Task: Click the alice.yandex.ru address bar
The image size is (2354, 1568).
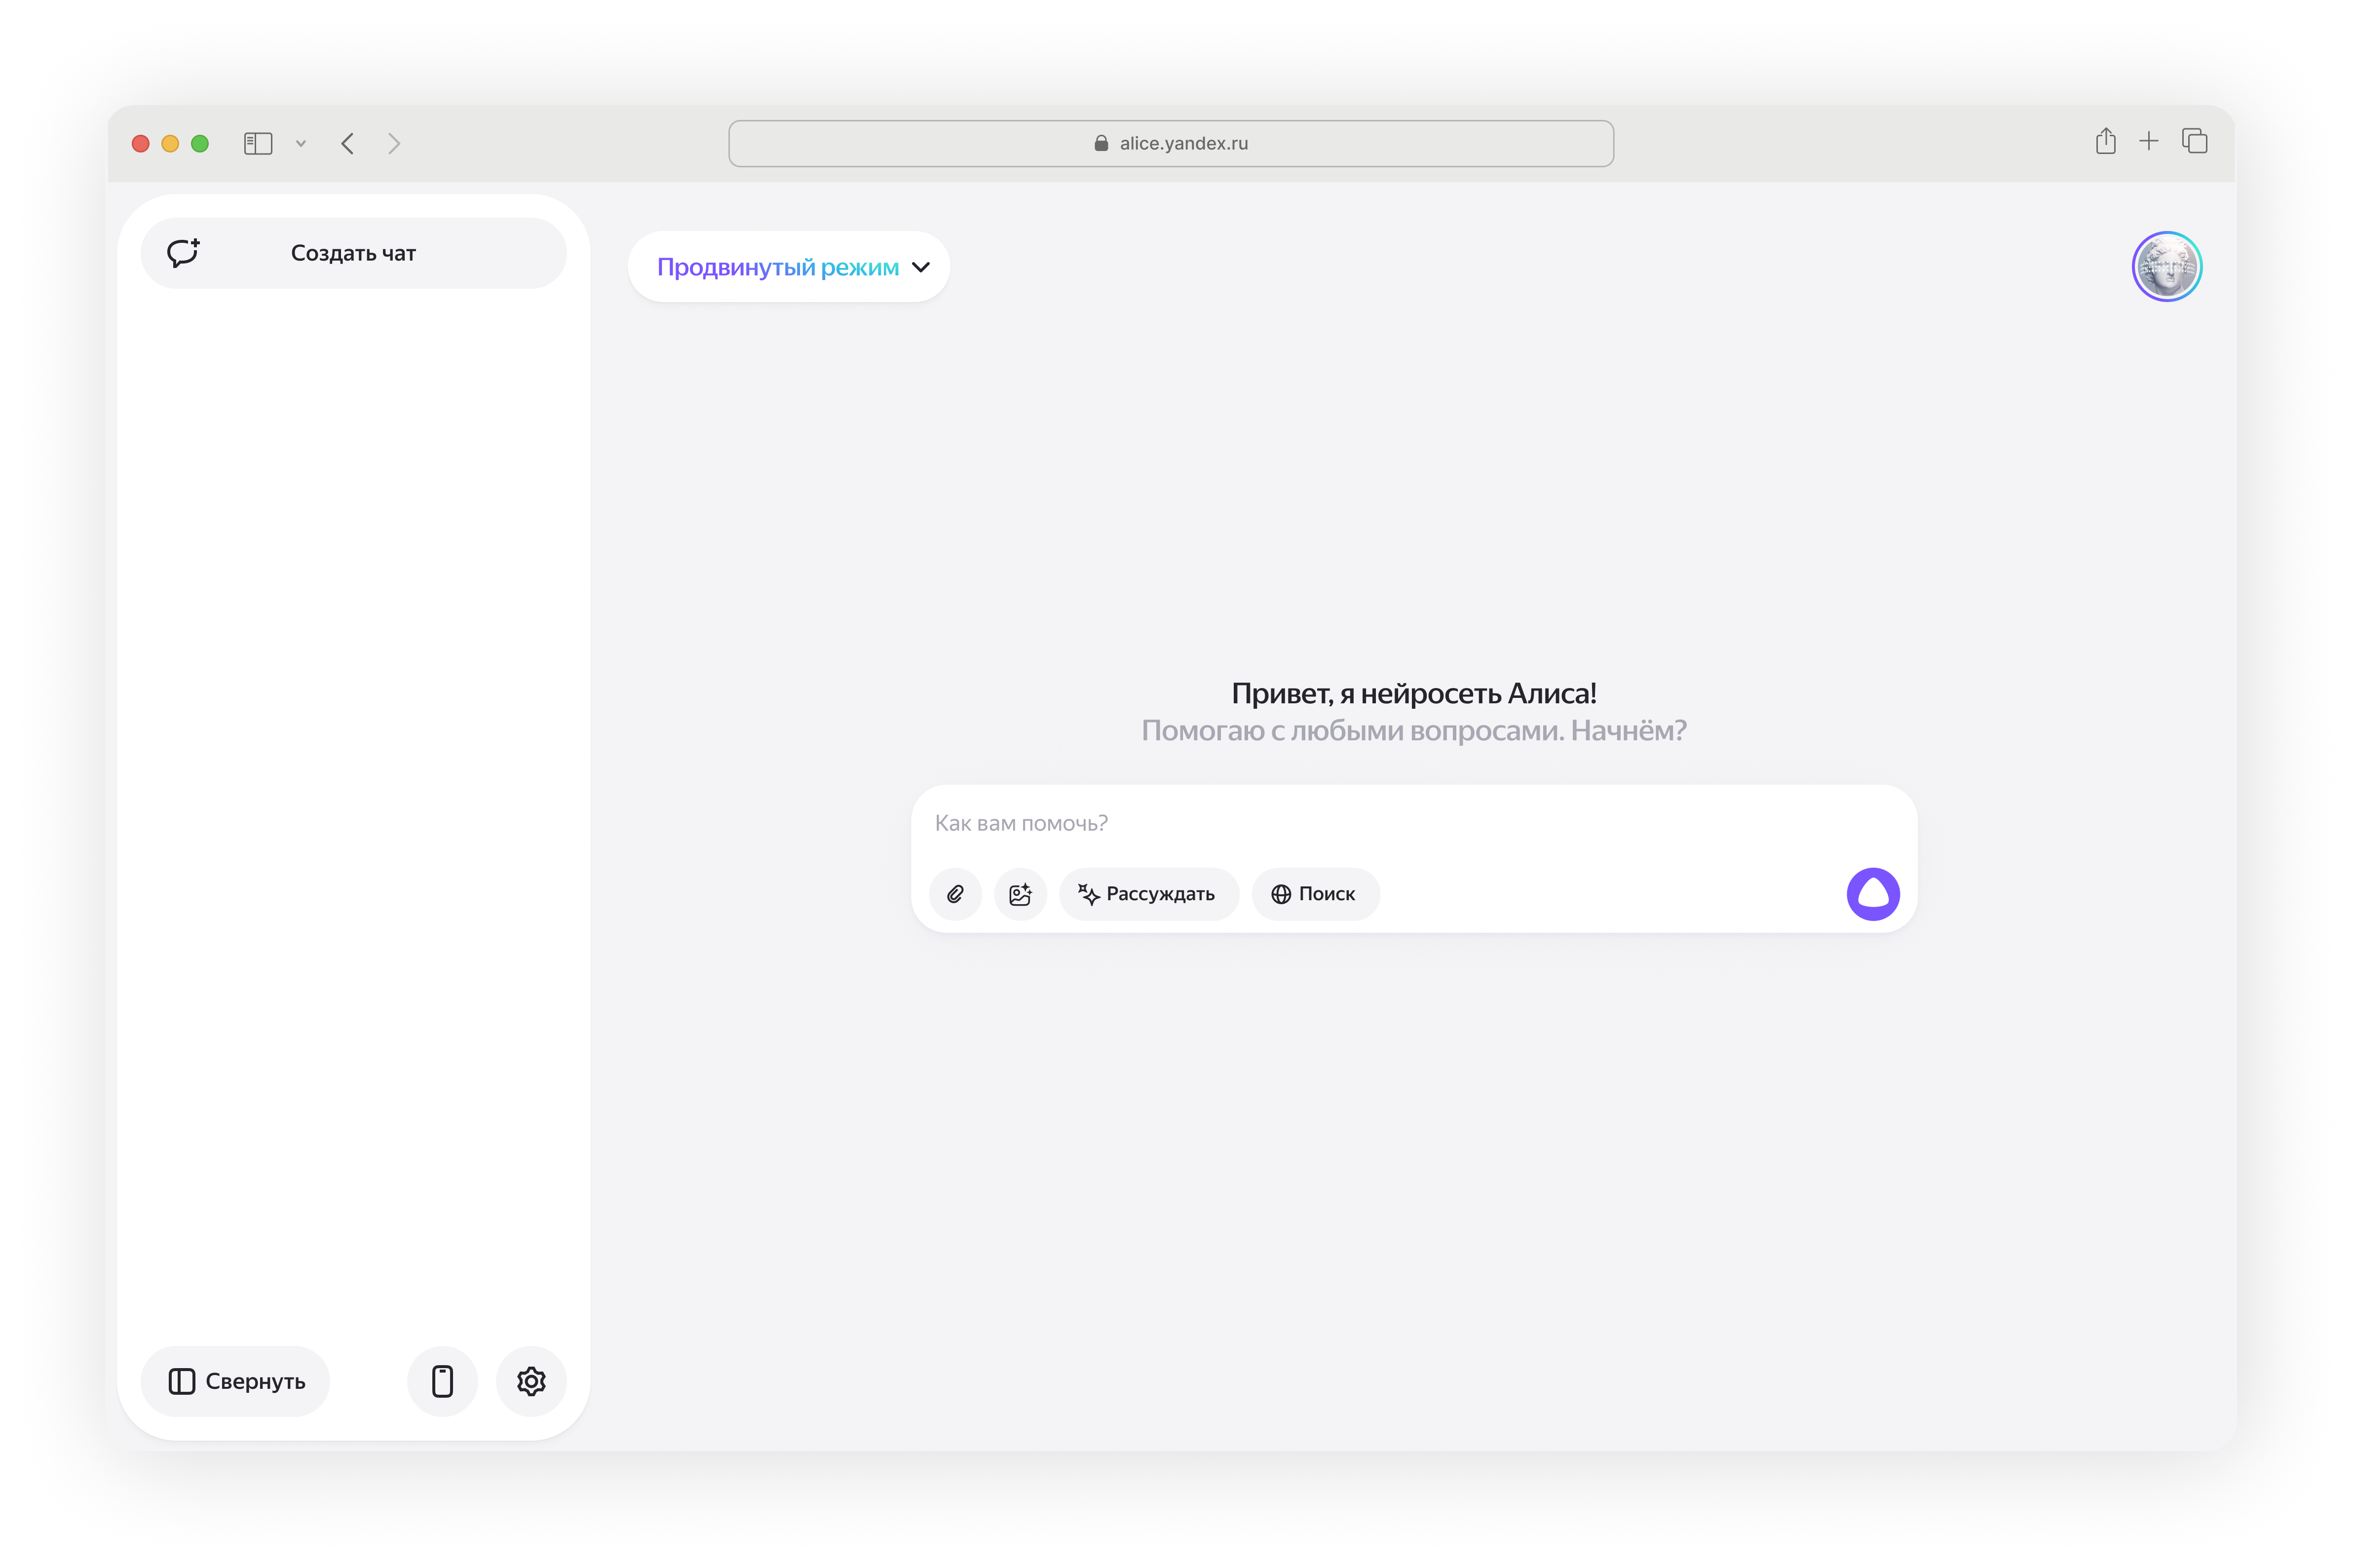Action: click(1170, 143)
